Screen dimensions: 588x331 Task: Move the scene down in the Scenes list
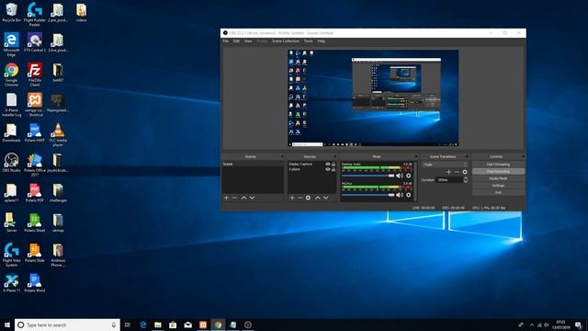(252, 198)
